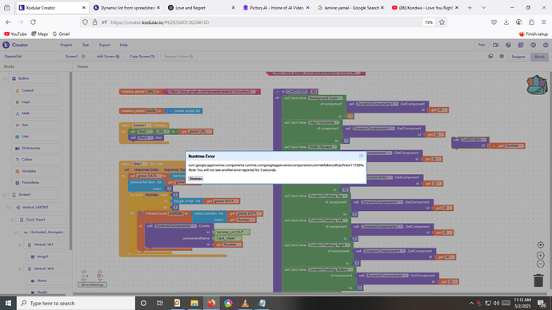Zoom out on the blocks workspace
The image size is (552, 310).
[540, 264]
